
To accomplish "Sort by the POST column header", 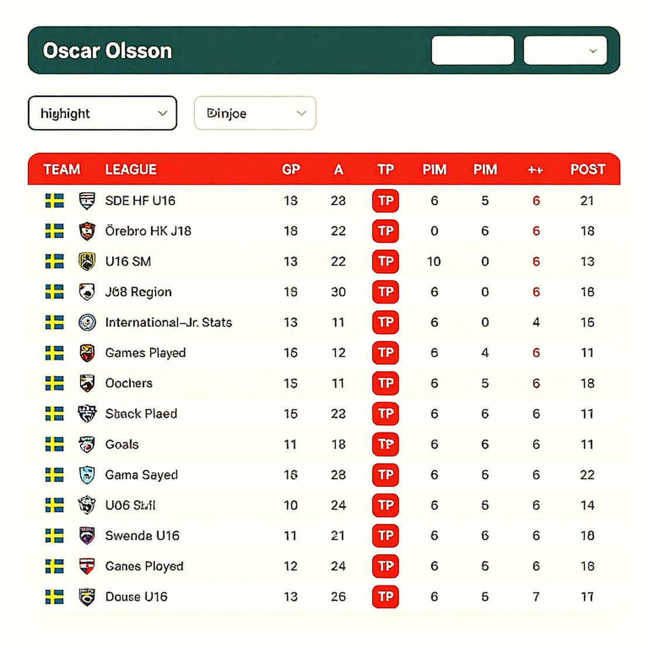I will click(588, 169).
